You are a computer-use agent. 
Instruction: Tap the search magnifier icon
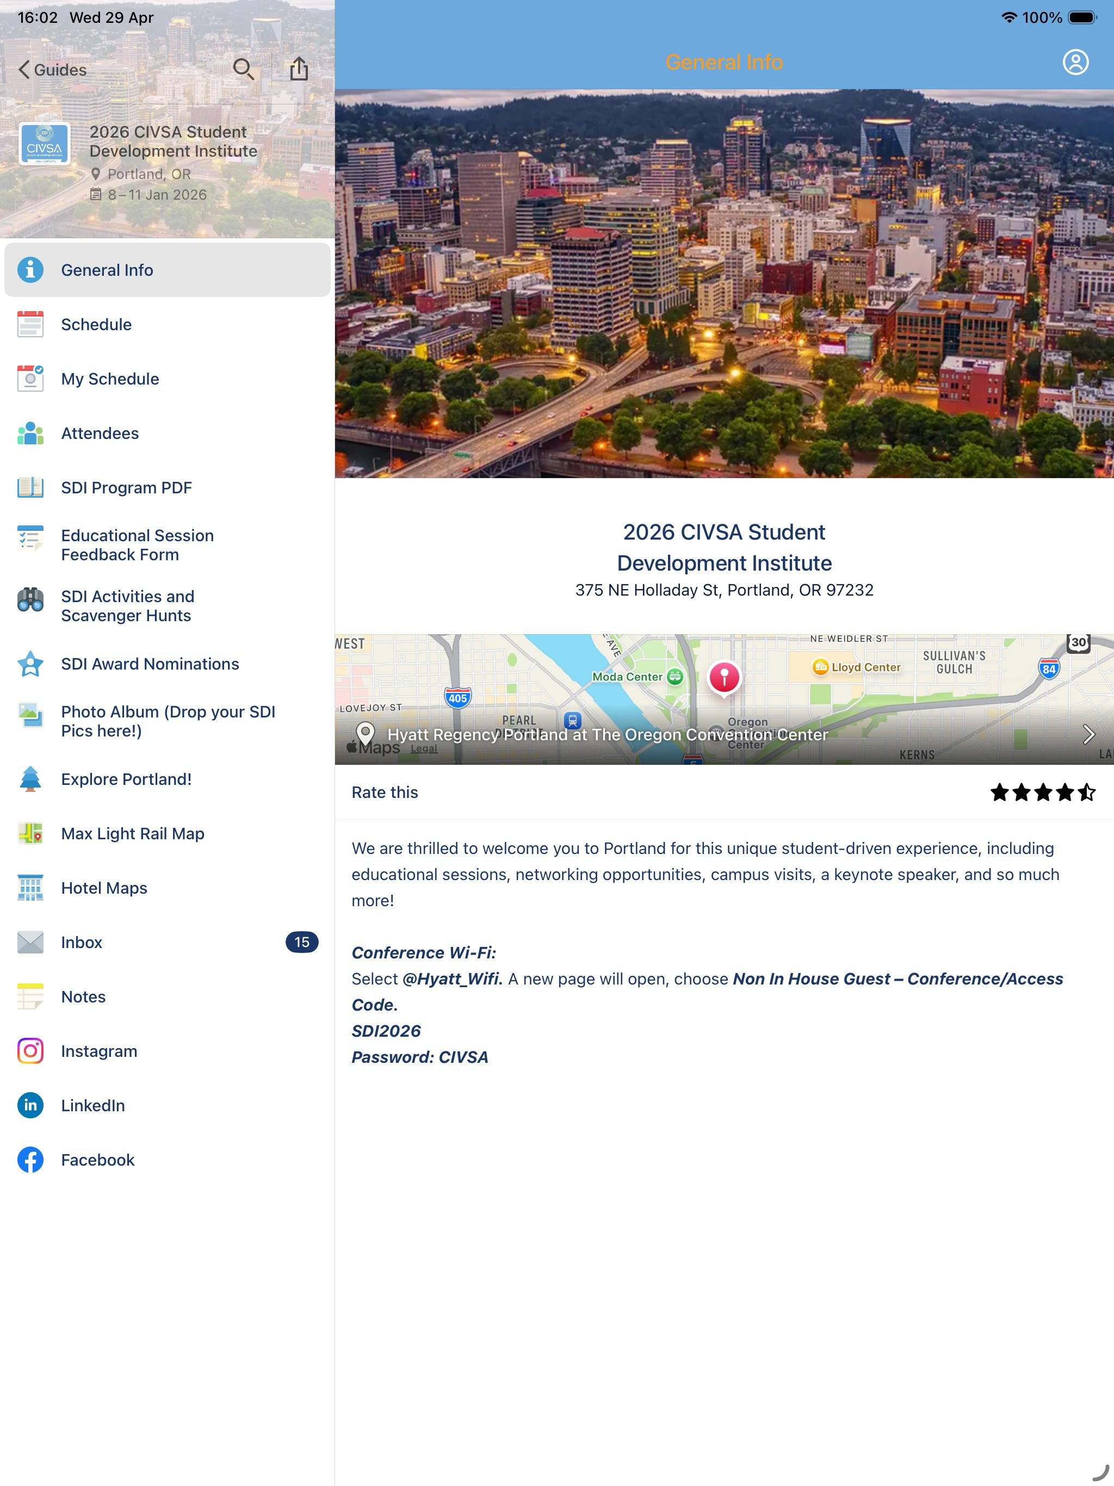[243, 69]
